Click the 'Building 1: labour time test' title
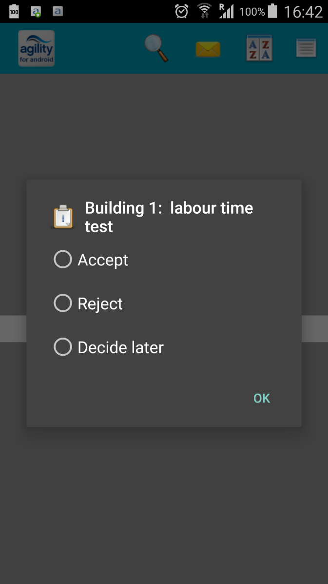The image size is (328, 584). pos(169,217)
